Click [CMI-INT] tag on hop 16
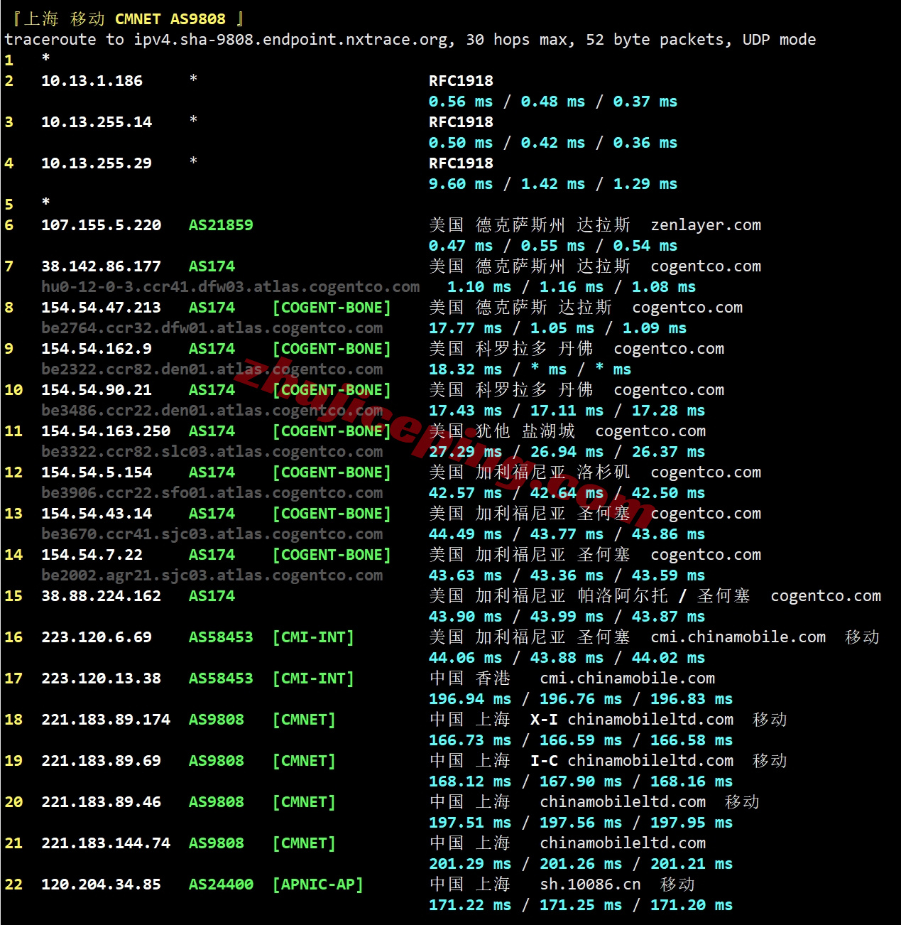Viewport: 901px width, 925px height. pyautogui.click(x=313, y=637)
